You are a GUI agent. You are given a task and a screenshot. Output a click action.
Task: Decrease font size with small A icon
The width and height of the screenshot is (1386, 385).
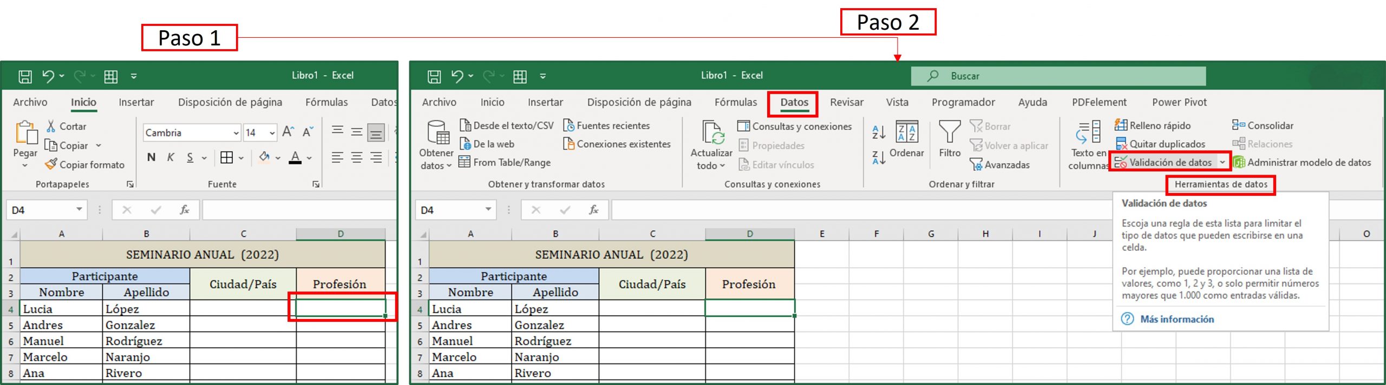coord(308,132)
